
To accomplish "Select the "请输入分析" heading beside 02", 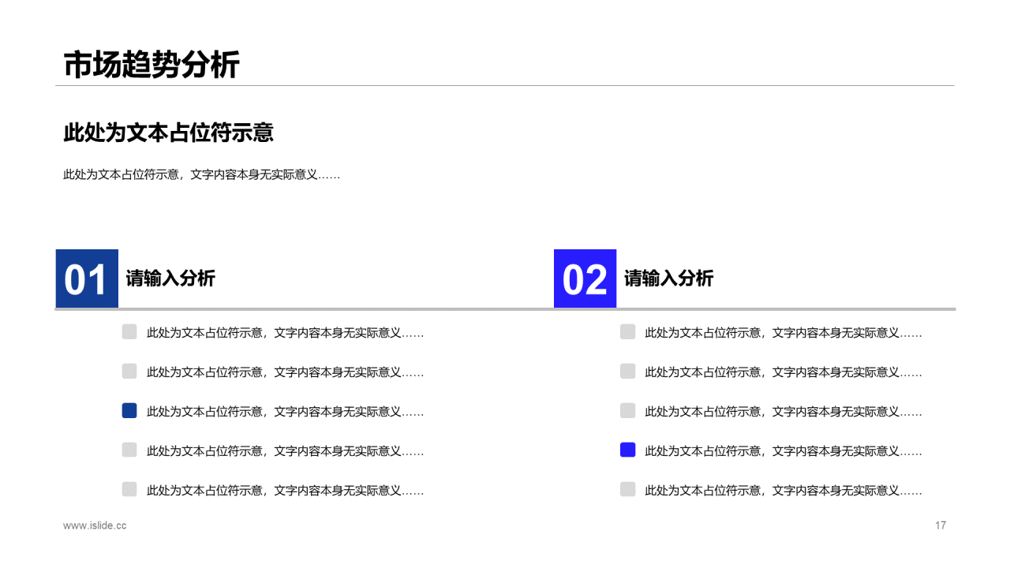I will (x=668, y=278).
